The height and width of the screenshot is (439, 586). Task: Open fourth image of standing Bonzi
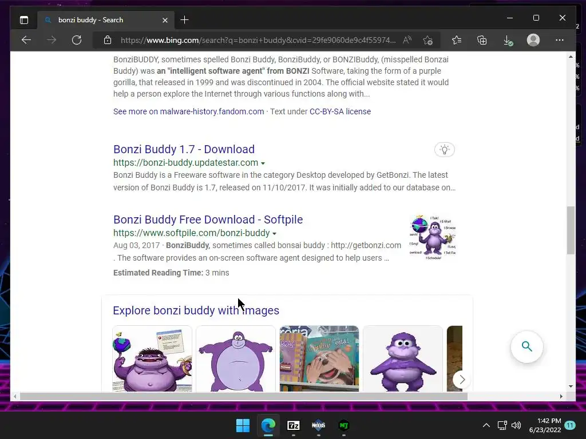pos(403,359)
